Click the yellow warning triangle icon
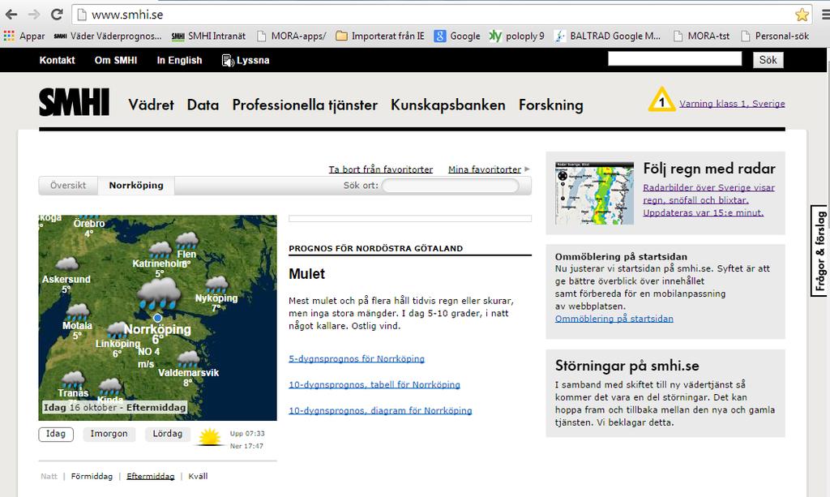The width and height of the screenshot is (830, 497). click(x=661, y=100)
